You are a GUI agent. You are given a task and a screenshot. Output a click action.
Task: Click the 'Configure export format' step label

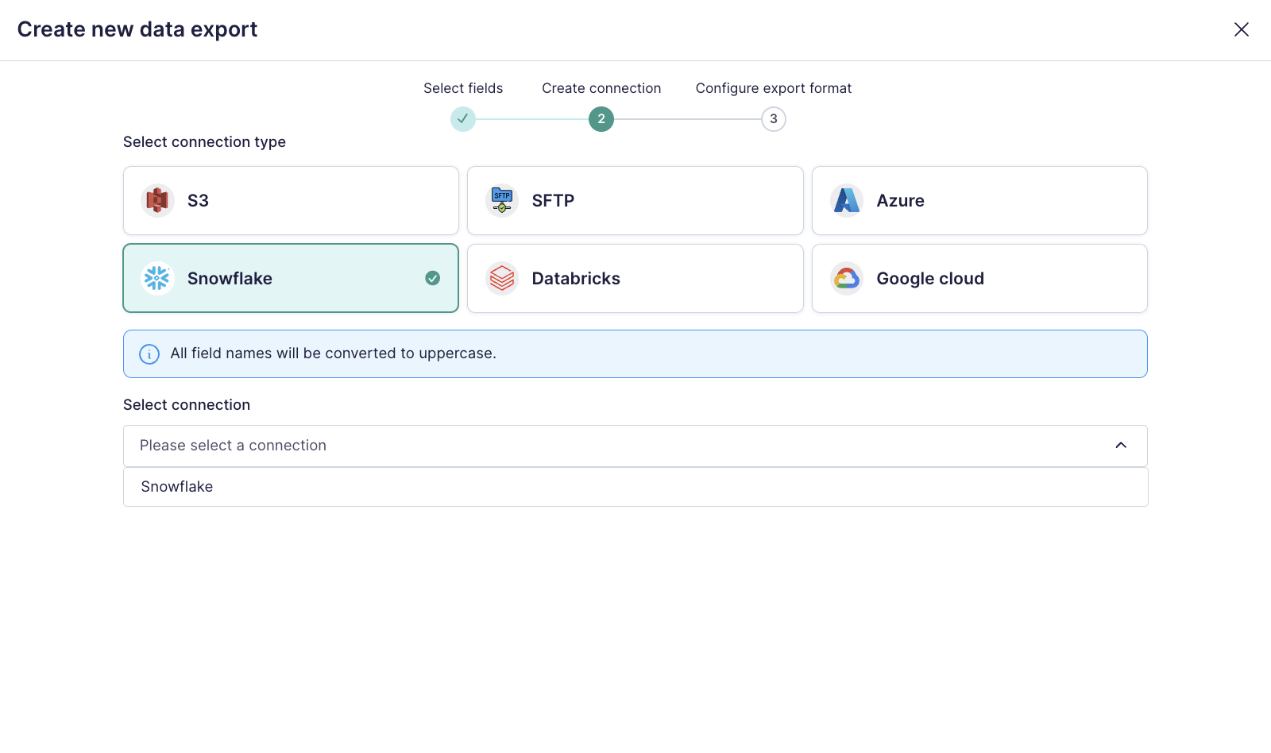coord(774,88)
